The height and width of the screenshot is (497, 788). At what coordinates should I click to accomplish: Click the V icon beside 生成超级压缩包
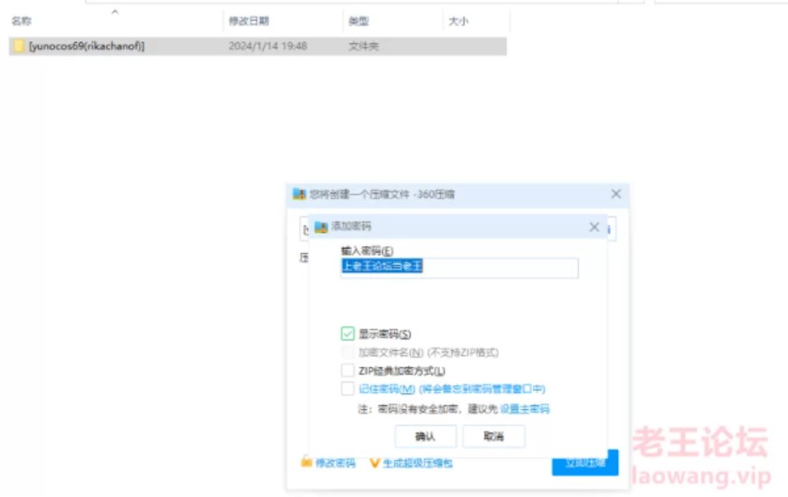point(374,463)
